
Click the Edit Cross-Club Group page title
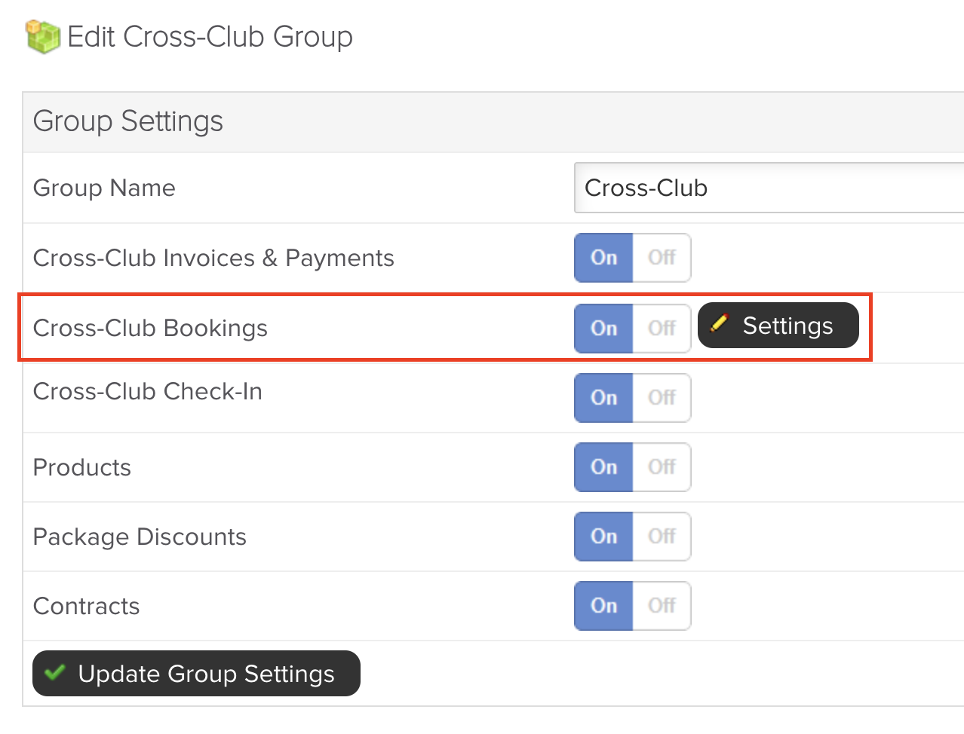coord(210,37)
